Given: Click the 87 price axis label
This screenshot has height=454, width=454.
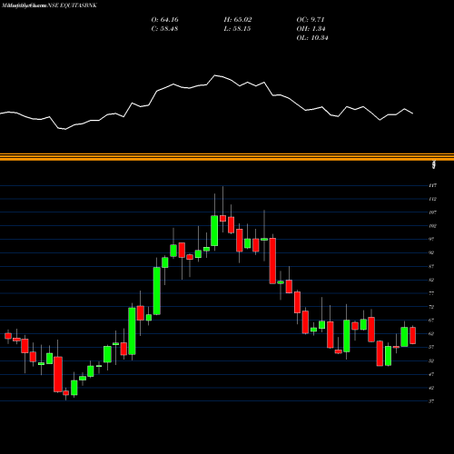Looking at the screenshot, I should pyautogui.click(x=431, y=266).
